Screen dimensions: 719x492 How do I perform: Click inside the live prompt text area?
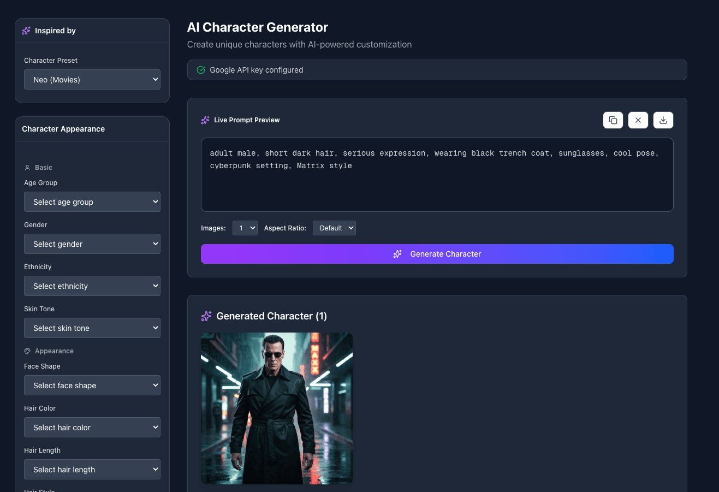(x=437, y=175)
